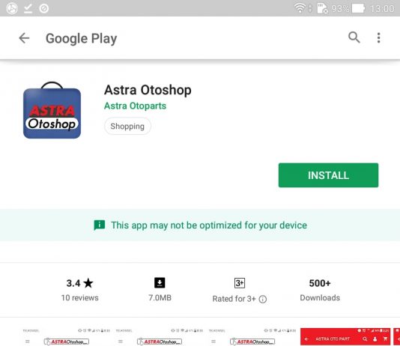Tap the Astra Otoshop app icon
The width and height of the screenshot is (400, 346).
52,110
